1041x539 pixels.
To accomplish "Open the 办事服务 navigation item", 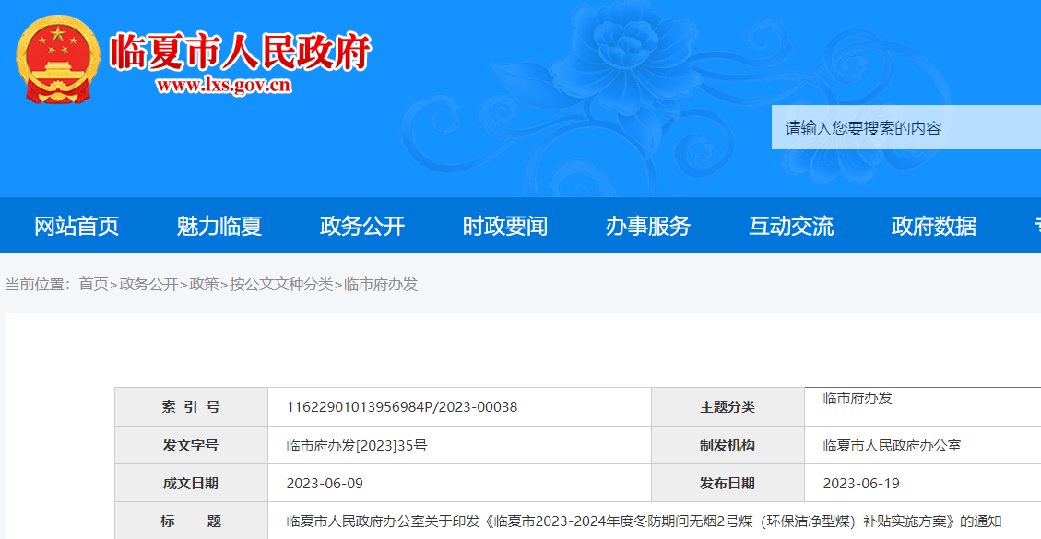I will pos(648,226).
